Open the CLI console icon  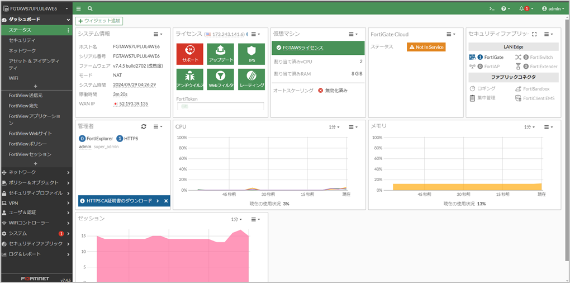[492, 8]
